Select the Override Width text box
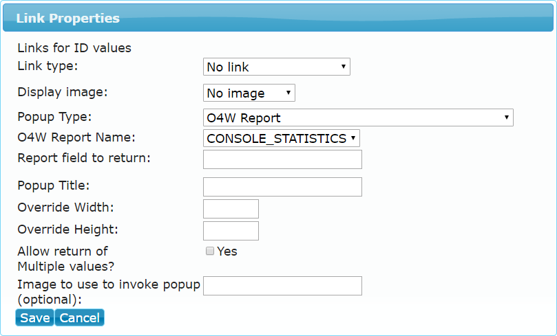This screenshot has height=336, width=557. pyautogui.click(x=231, y=209)
